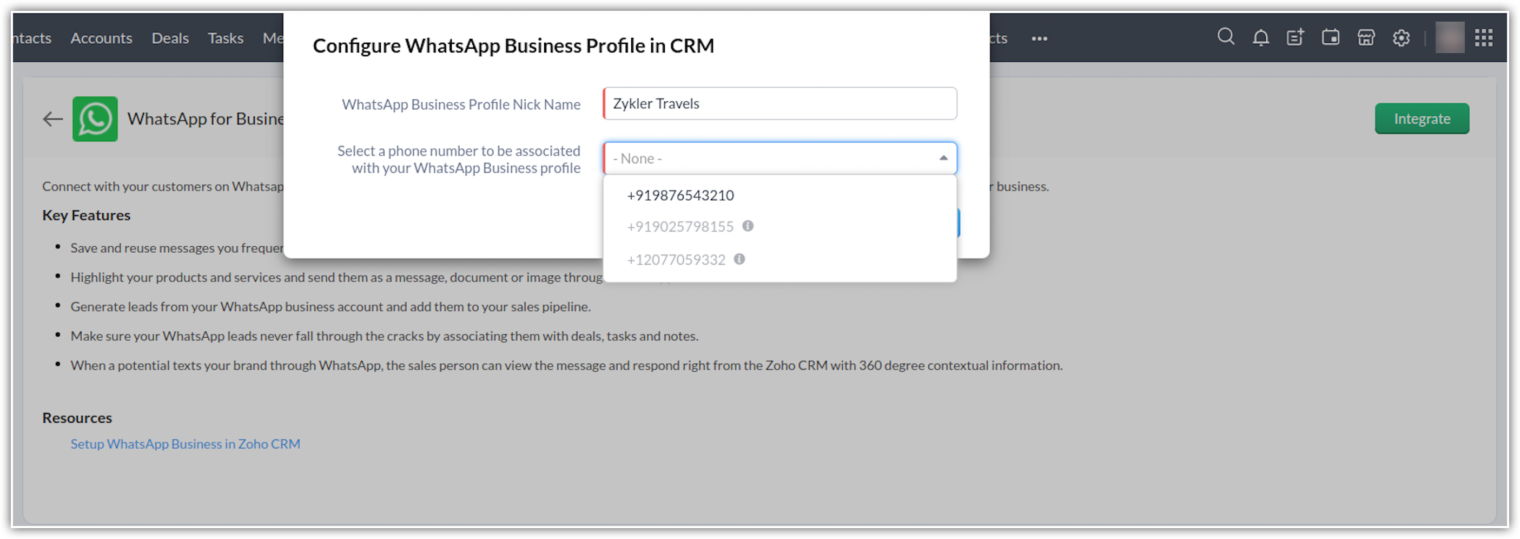Go back using the left arrow

(x=52, y=119)
